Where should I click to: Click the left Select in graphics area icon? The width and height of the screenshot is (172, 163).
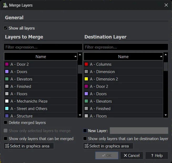coord(7,146)
